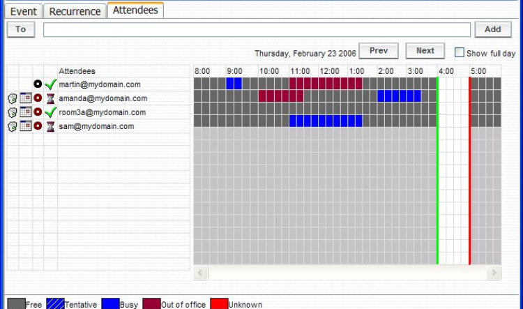Click the pending hourglass icon for amanda
Viewport: 523px width, 309px height.
(x=50, y=98)
